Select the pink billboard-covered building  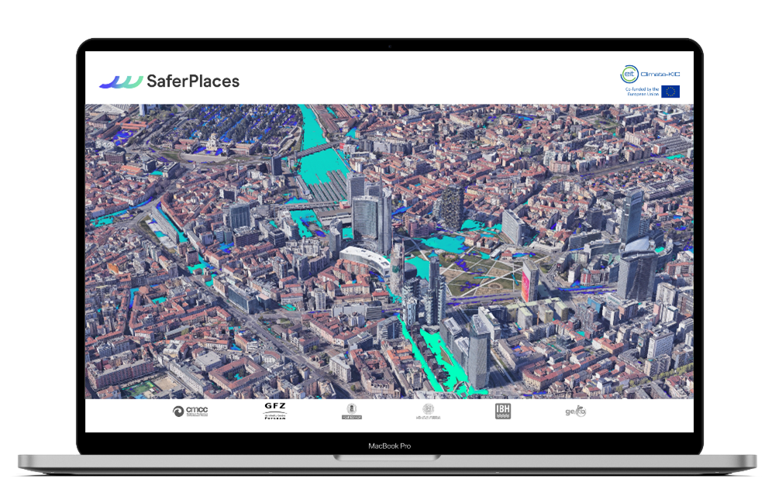[x=530, y=281]
